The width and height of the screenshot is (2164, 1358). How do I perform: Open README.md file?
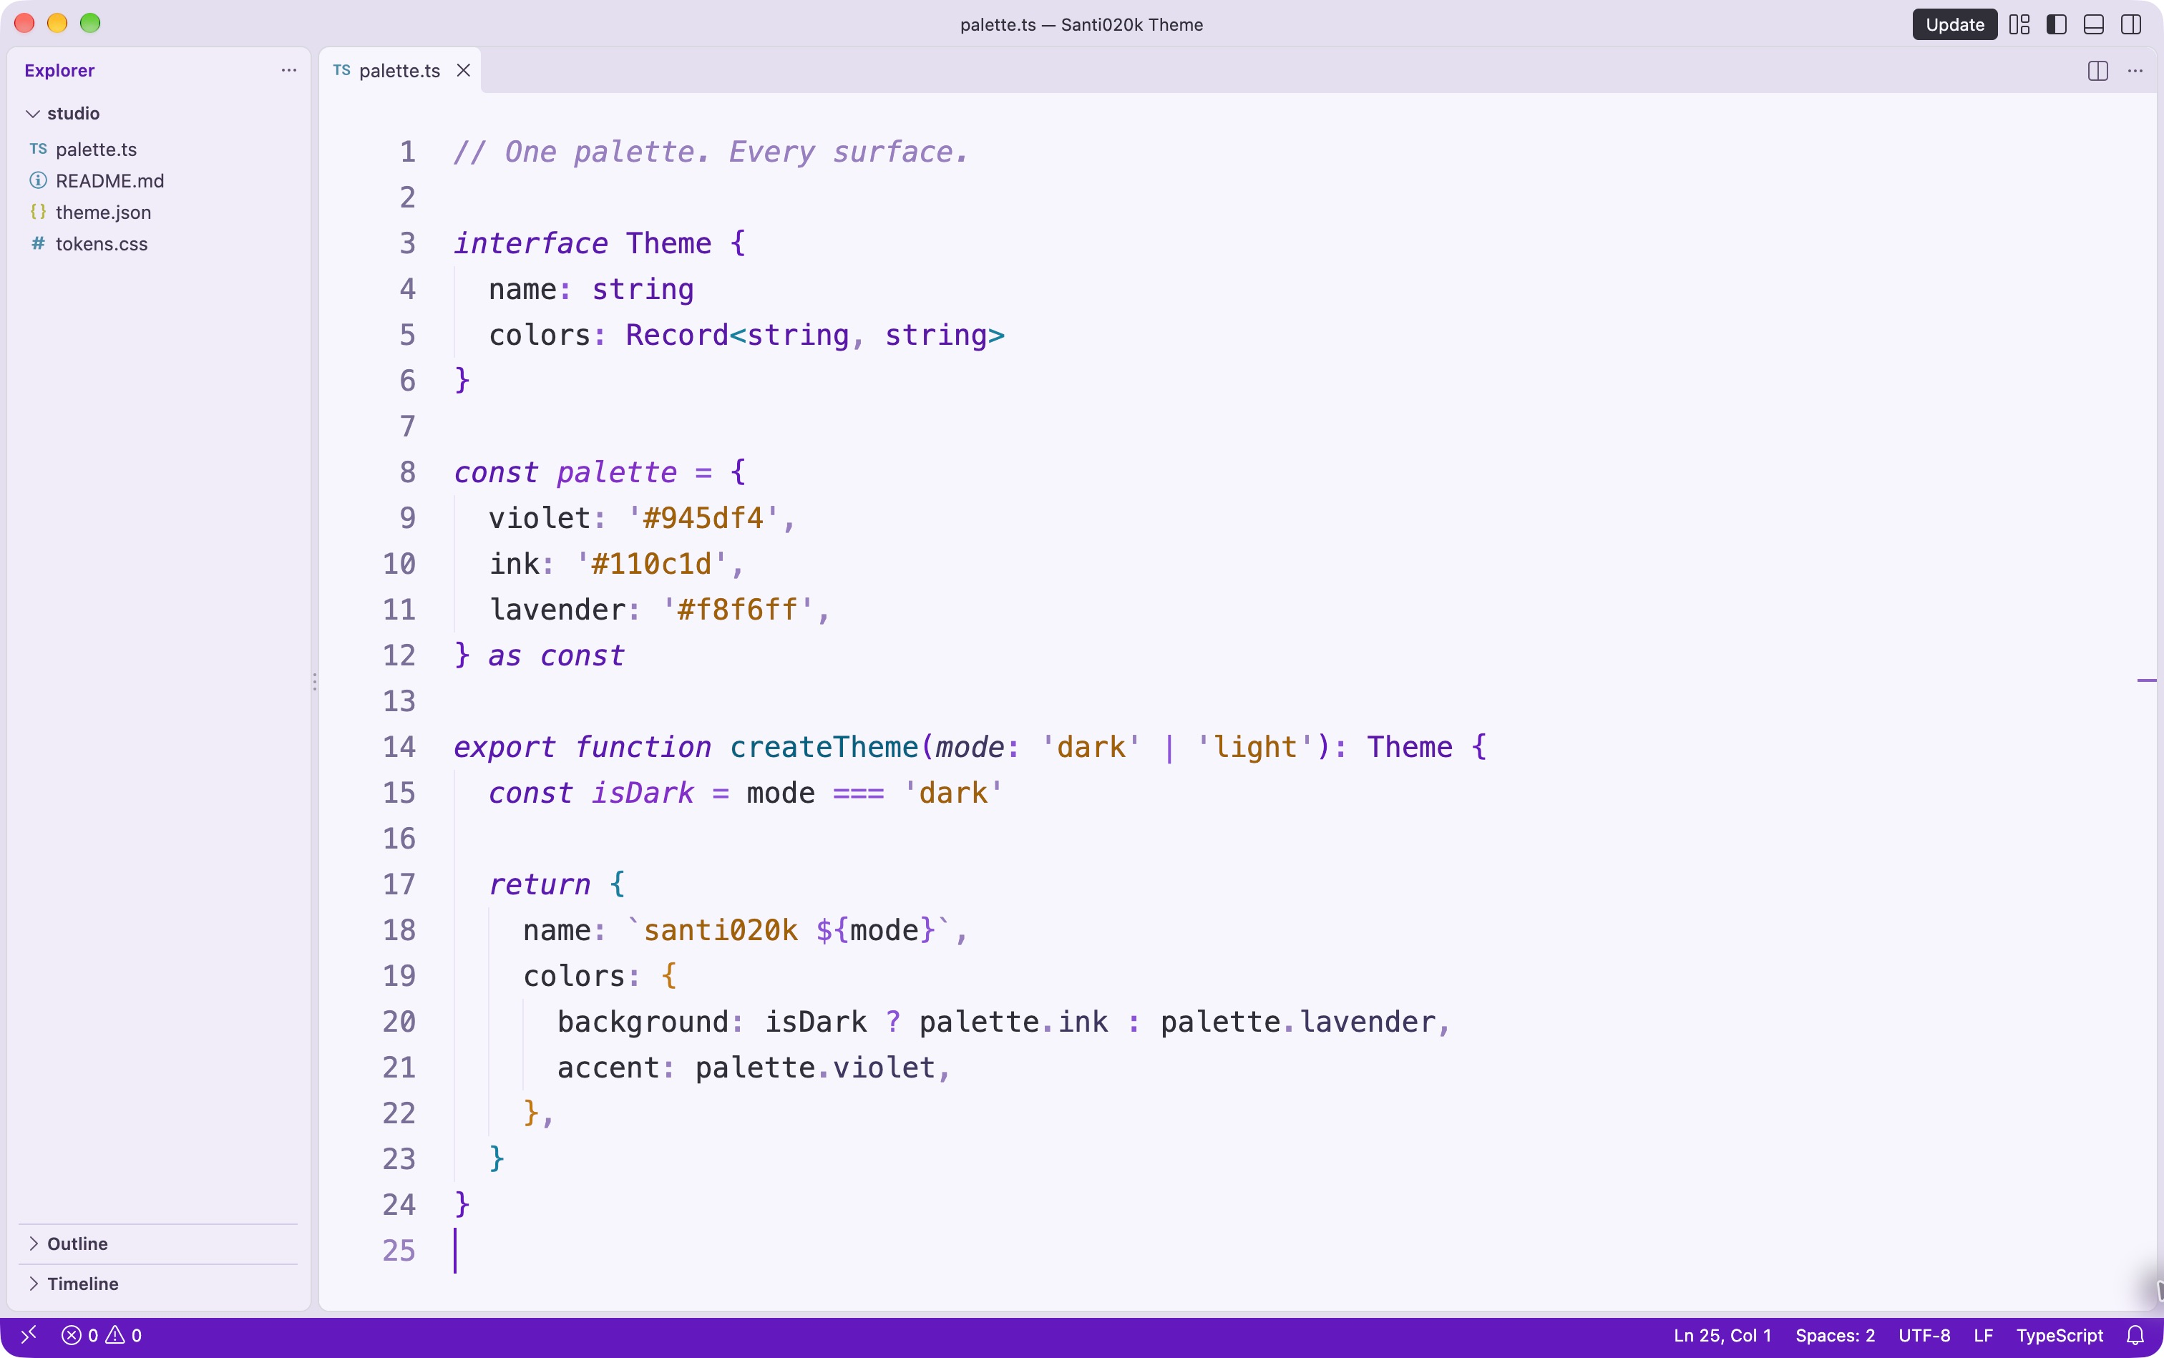pyautogui.click(x=158, y=180)
